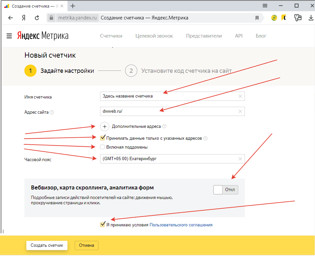Viewport: 315px width, 256px height.
Task: Open help hint next to Адрес сайта
Action: pos(52,112)
